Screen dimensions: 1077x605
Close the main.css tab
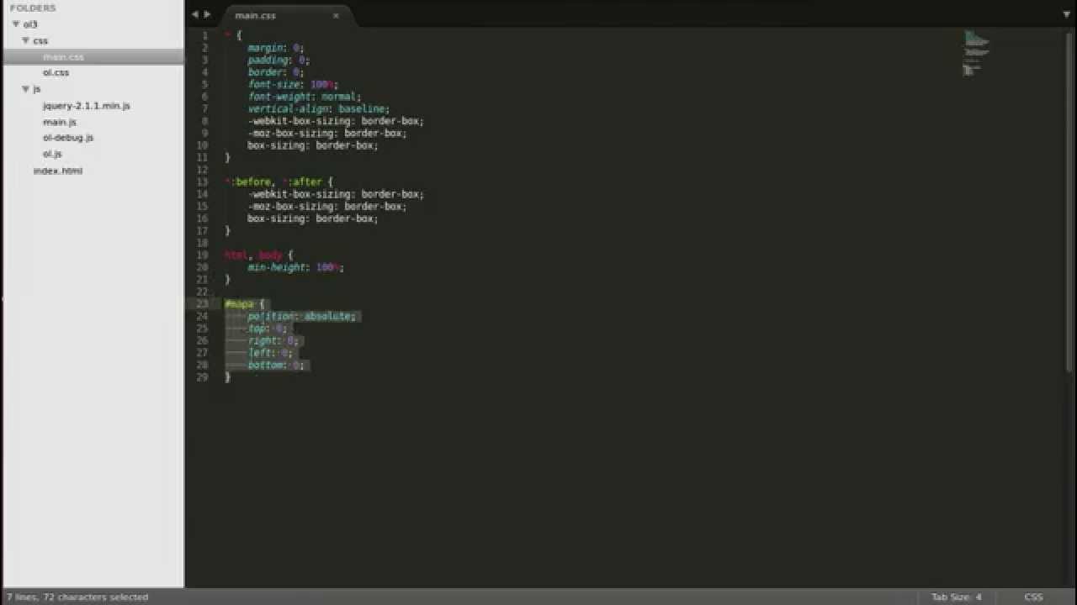pos(336,15)
